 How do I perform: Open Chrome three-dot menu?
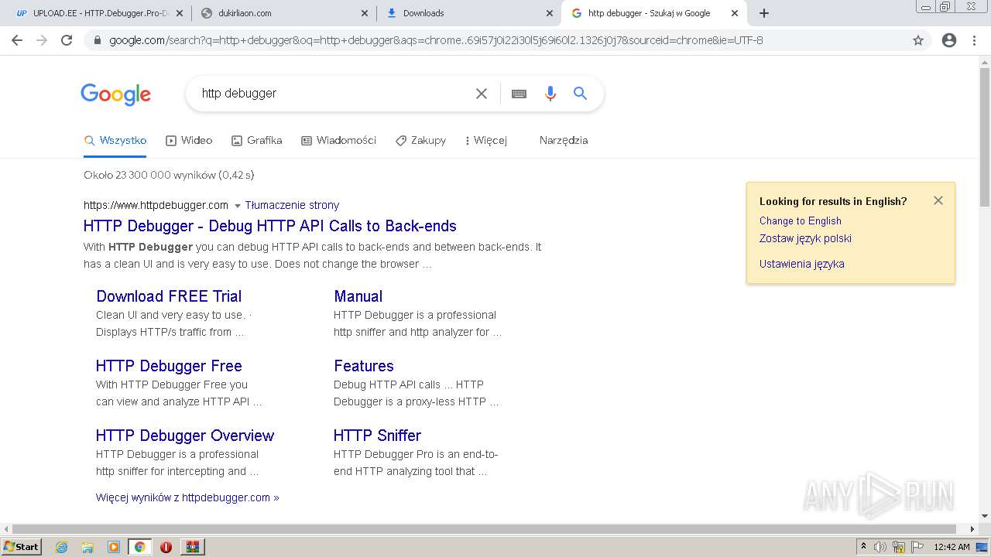[x=974, y=40]
